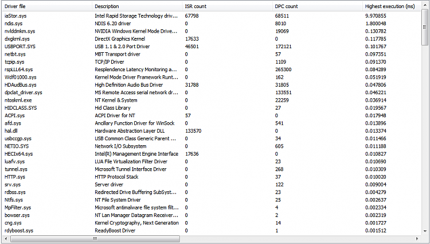Select the Ntfs.sys driver row
This screenshot has height=244, width=430.
tap(212, 200)
